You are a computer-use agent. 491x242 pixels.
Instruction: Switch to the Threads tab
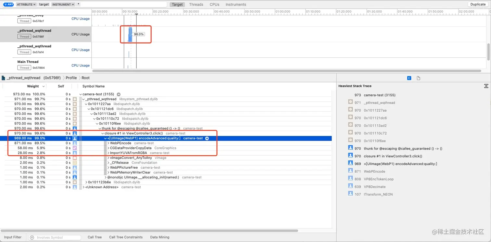coord(196,5)
